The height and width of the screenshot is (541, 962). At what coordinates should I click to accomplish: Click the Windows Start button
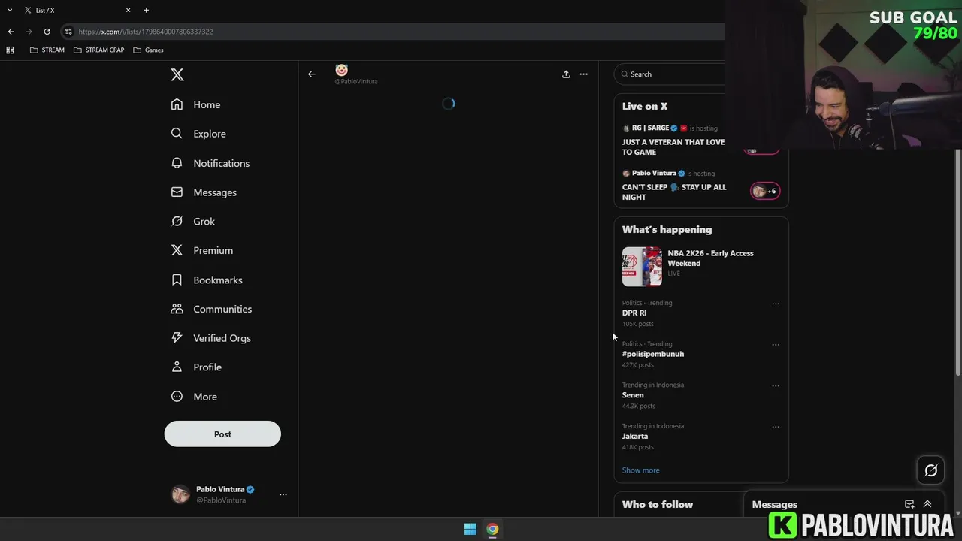tap(470, 529)
